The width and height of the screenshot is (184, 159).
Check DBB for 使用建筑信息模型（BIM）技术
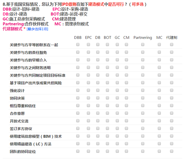pos(78,136)
